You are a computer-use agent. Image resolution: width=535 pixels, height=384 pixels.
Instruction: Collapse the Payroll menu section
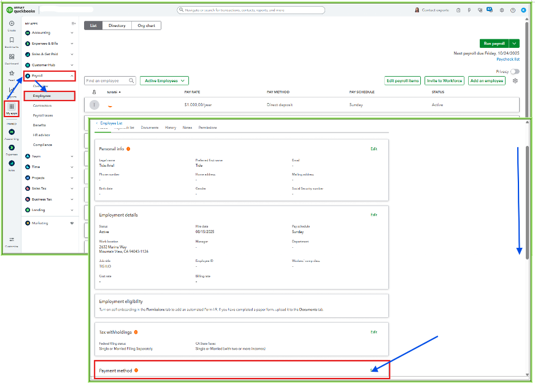pos(72,76)
